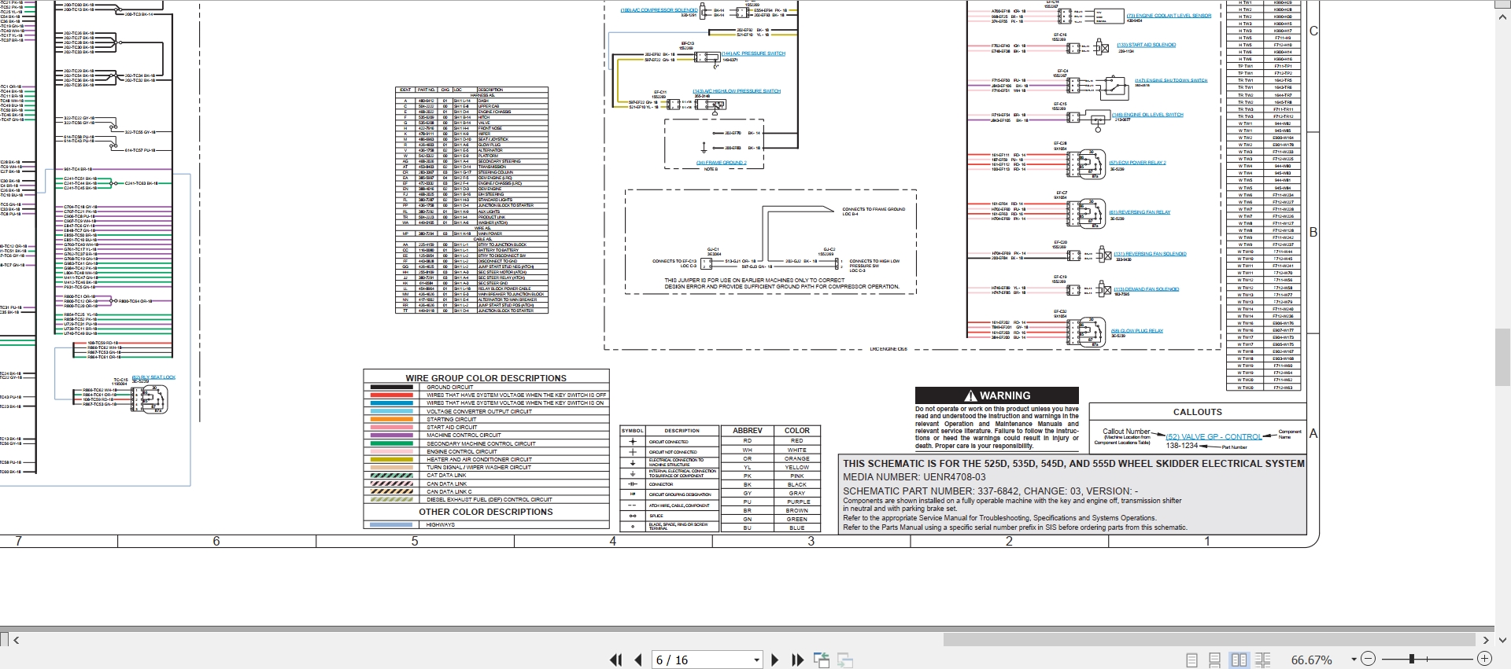Click the CONNECTS TO FRAME GROUND note
Image resolution: width=1511 pixels, height=669 pixels.
click(x=874, y=210)
